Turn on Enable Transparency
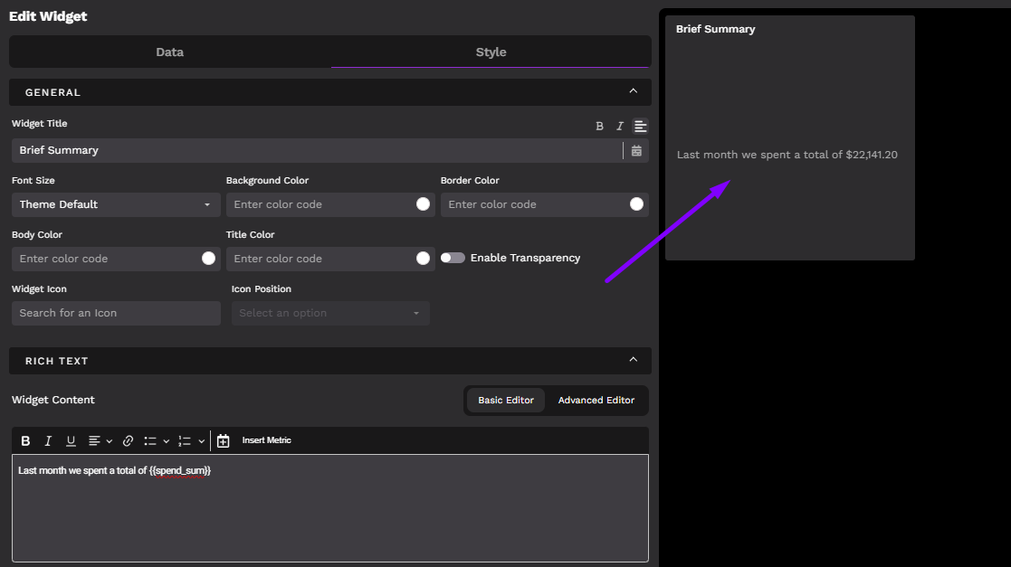The image size is (1011, 567). 453,258
